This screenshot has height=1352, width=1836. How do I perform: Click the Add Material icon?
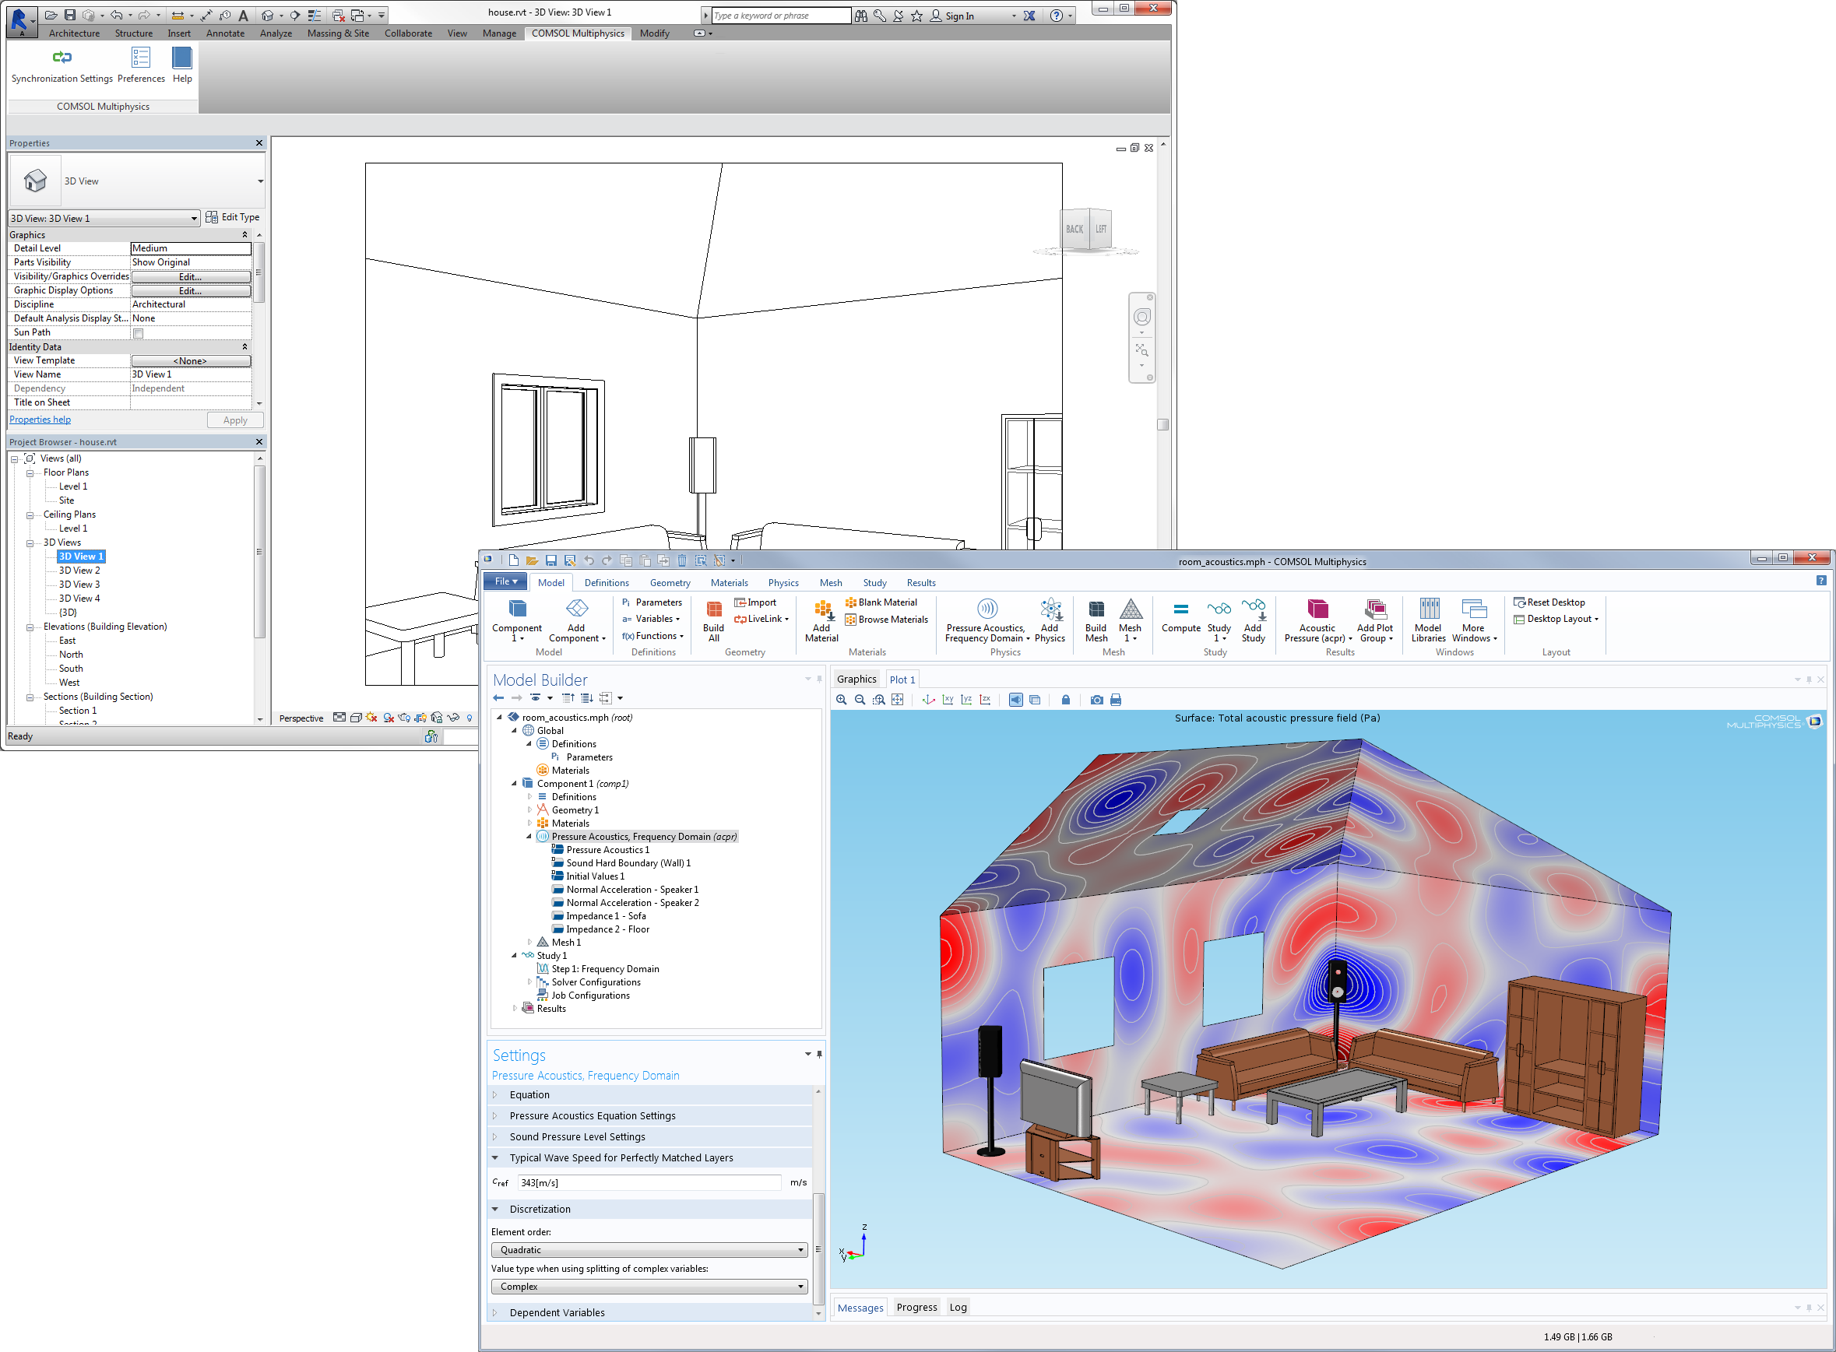click(x=821, y=610)
